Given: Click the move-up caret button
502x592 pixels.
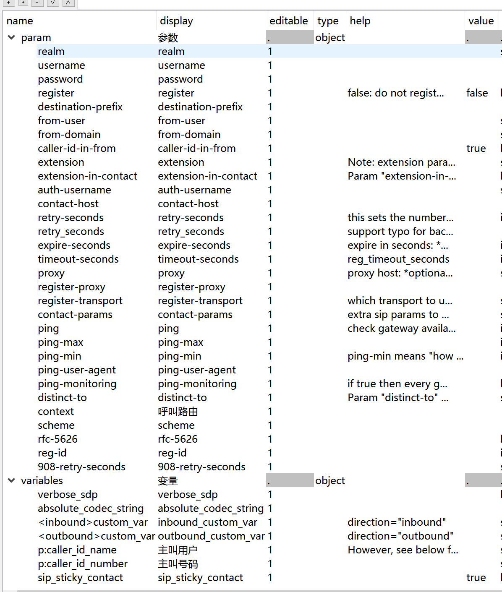Looking at the screenshot, I should [69, 3].
